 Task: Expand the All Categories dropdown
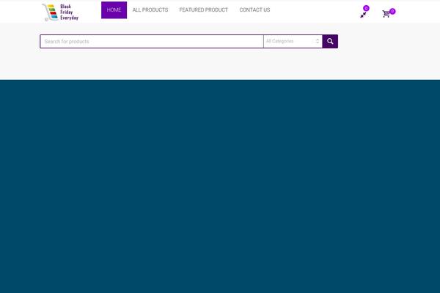pyautogui.click(x=293, y=42)
